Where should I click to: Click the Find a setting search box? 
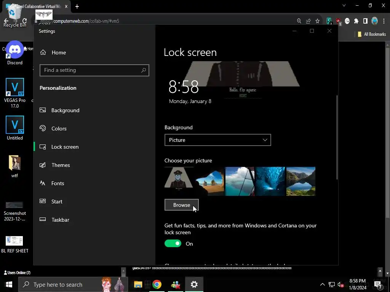click(94, 70)
